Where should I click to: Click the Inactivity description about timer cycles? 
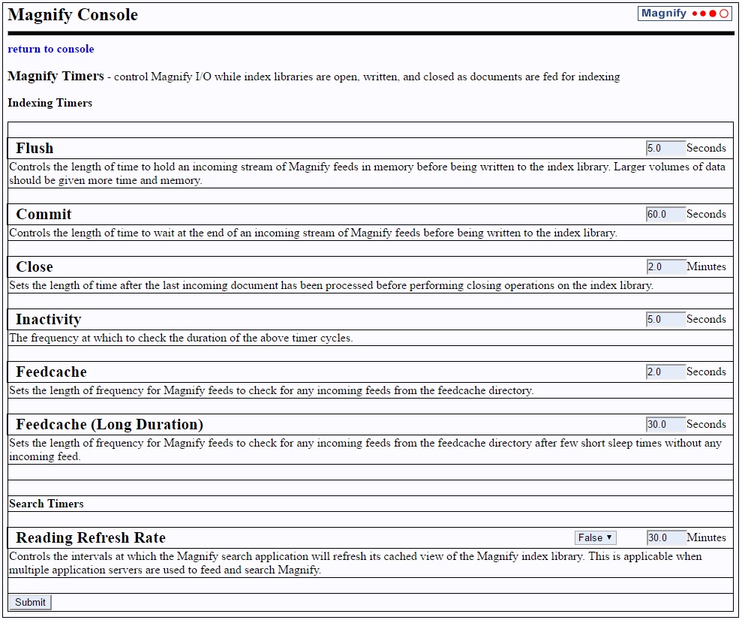point(182,338)
